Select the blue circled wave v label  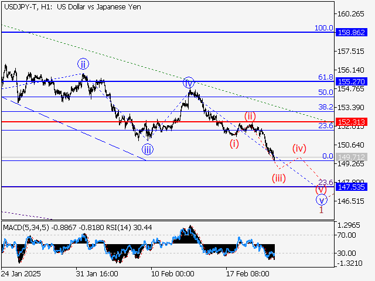[x=321, y=199]
